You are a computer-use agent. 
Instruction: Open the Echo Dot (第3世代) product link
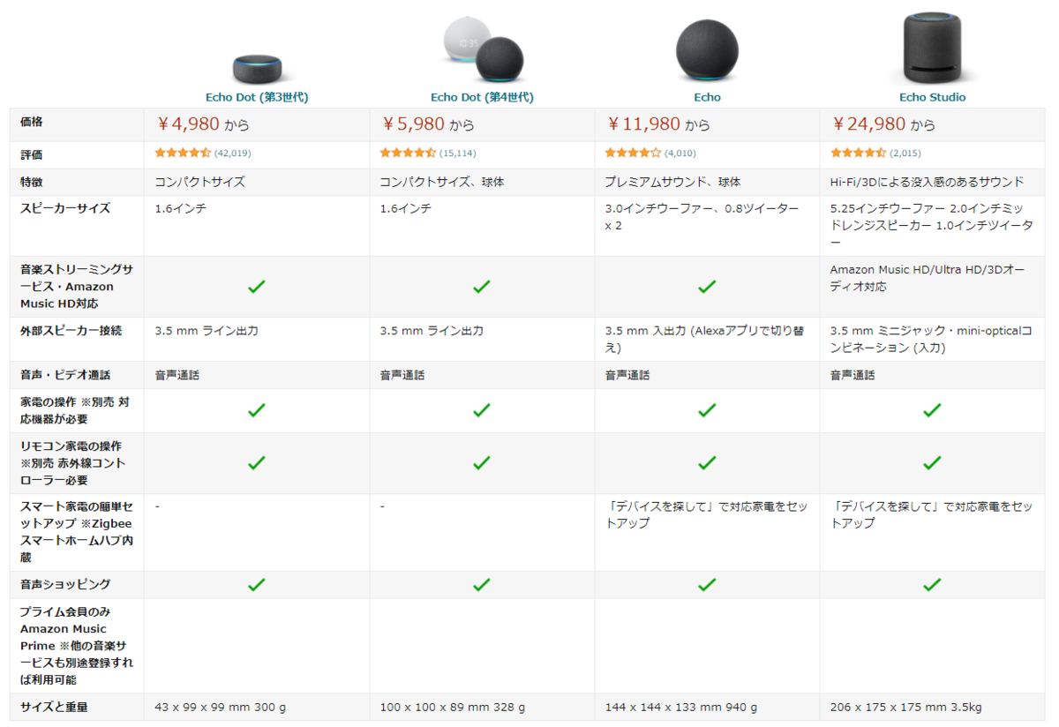pos(256,97)
